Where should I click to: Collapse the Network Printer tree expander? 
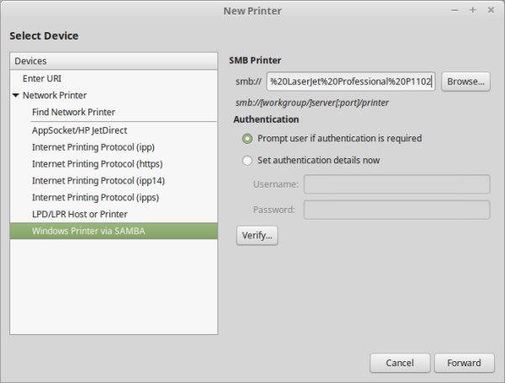(16, 95)
